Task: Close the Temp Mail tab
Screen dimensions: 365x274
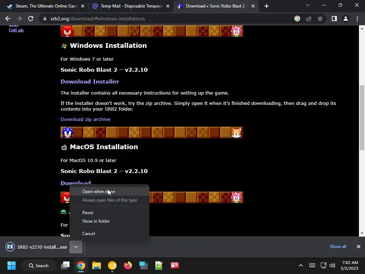Action: [168, 6]
